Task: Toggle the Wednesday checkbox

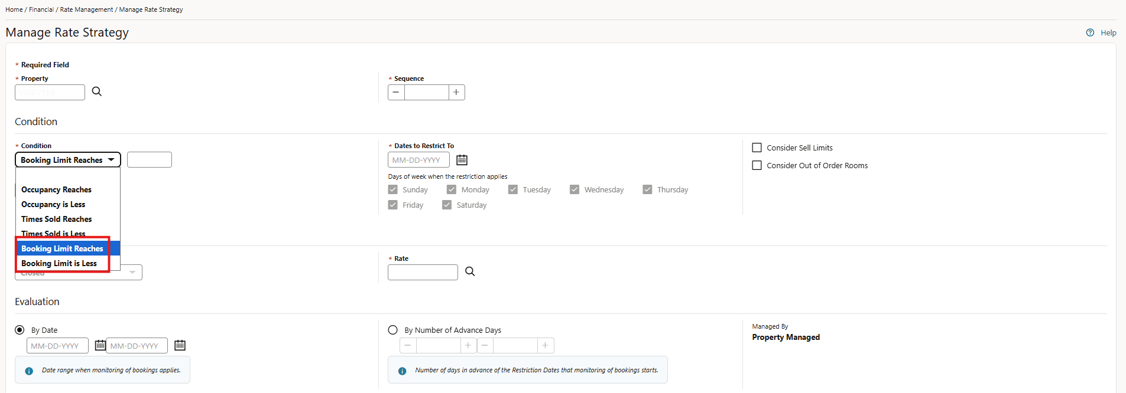Action: (575, 189)
